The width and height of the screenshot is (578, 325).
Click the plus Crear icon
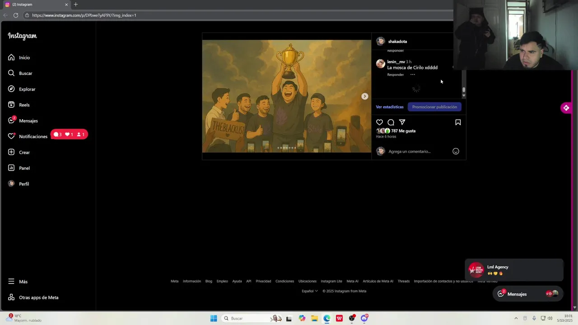(11, 152)
